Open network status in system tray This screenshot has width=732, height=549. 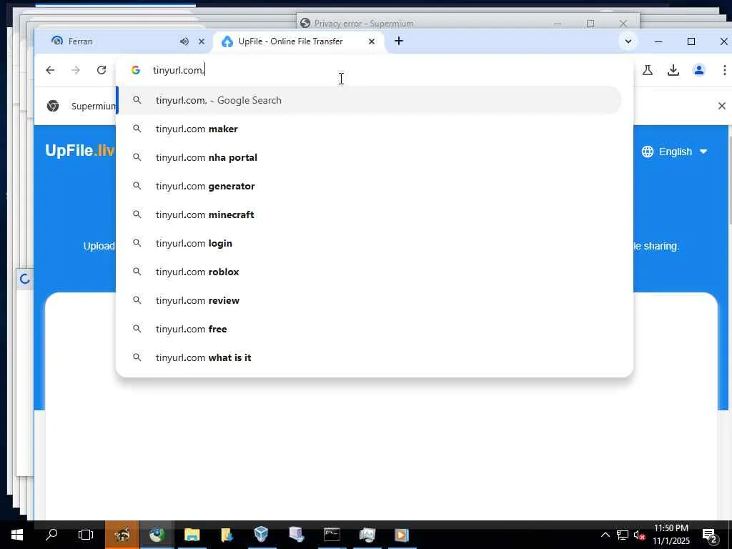[623, 535]
